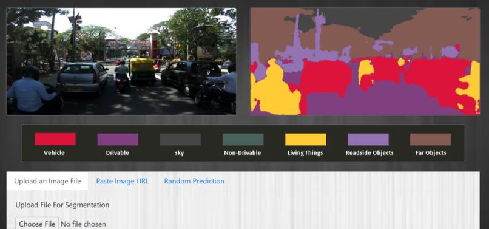Screen dimensions: 489x229
Task: Click the Drivable legend label
Action: 117,153
